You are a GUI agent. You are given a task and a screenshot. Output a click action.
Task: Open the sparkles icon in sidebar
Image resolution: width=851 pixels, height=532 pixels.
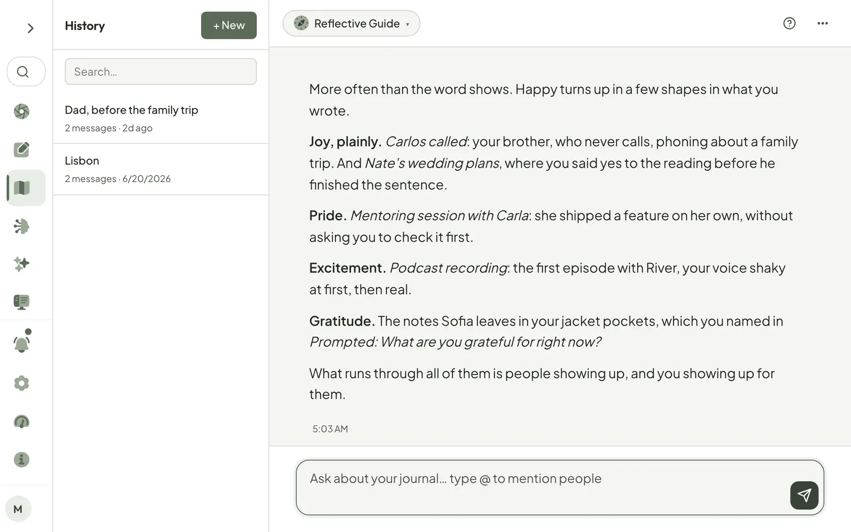click(22, 264)
